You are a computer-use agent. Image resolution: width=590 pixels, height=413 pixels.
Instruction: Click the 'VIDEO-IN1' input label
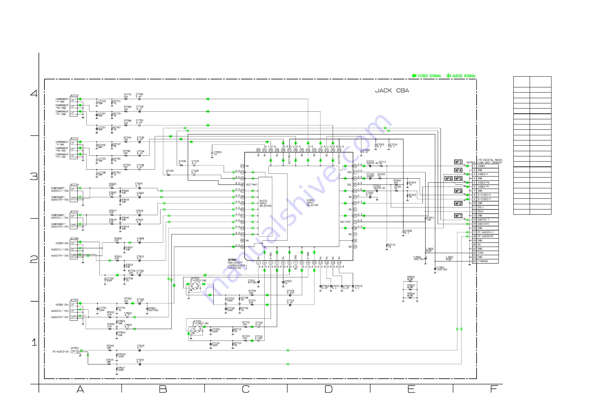pyautogui.click(x=62, y=305)
